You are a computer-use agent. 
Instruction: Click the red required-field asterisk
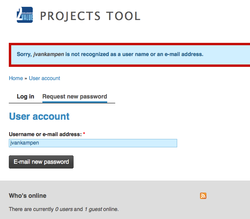coord(84,133)
